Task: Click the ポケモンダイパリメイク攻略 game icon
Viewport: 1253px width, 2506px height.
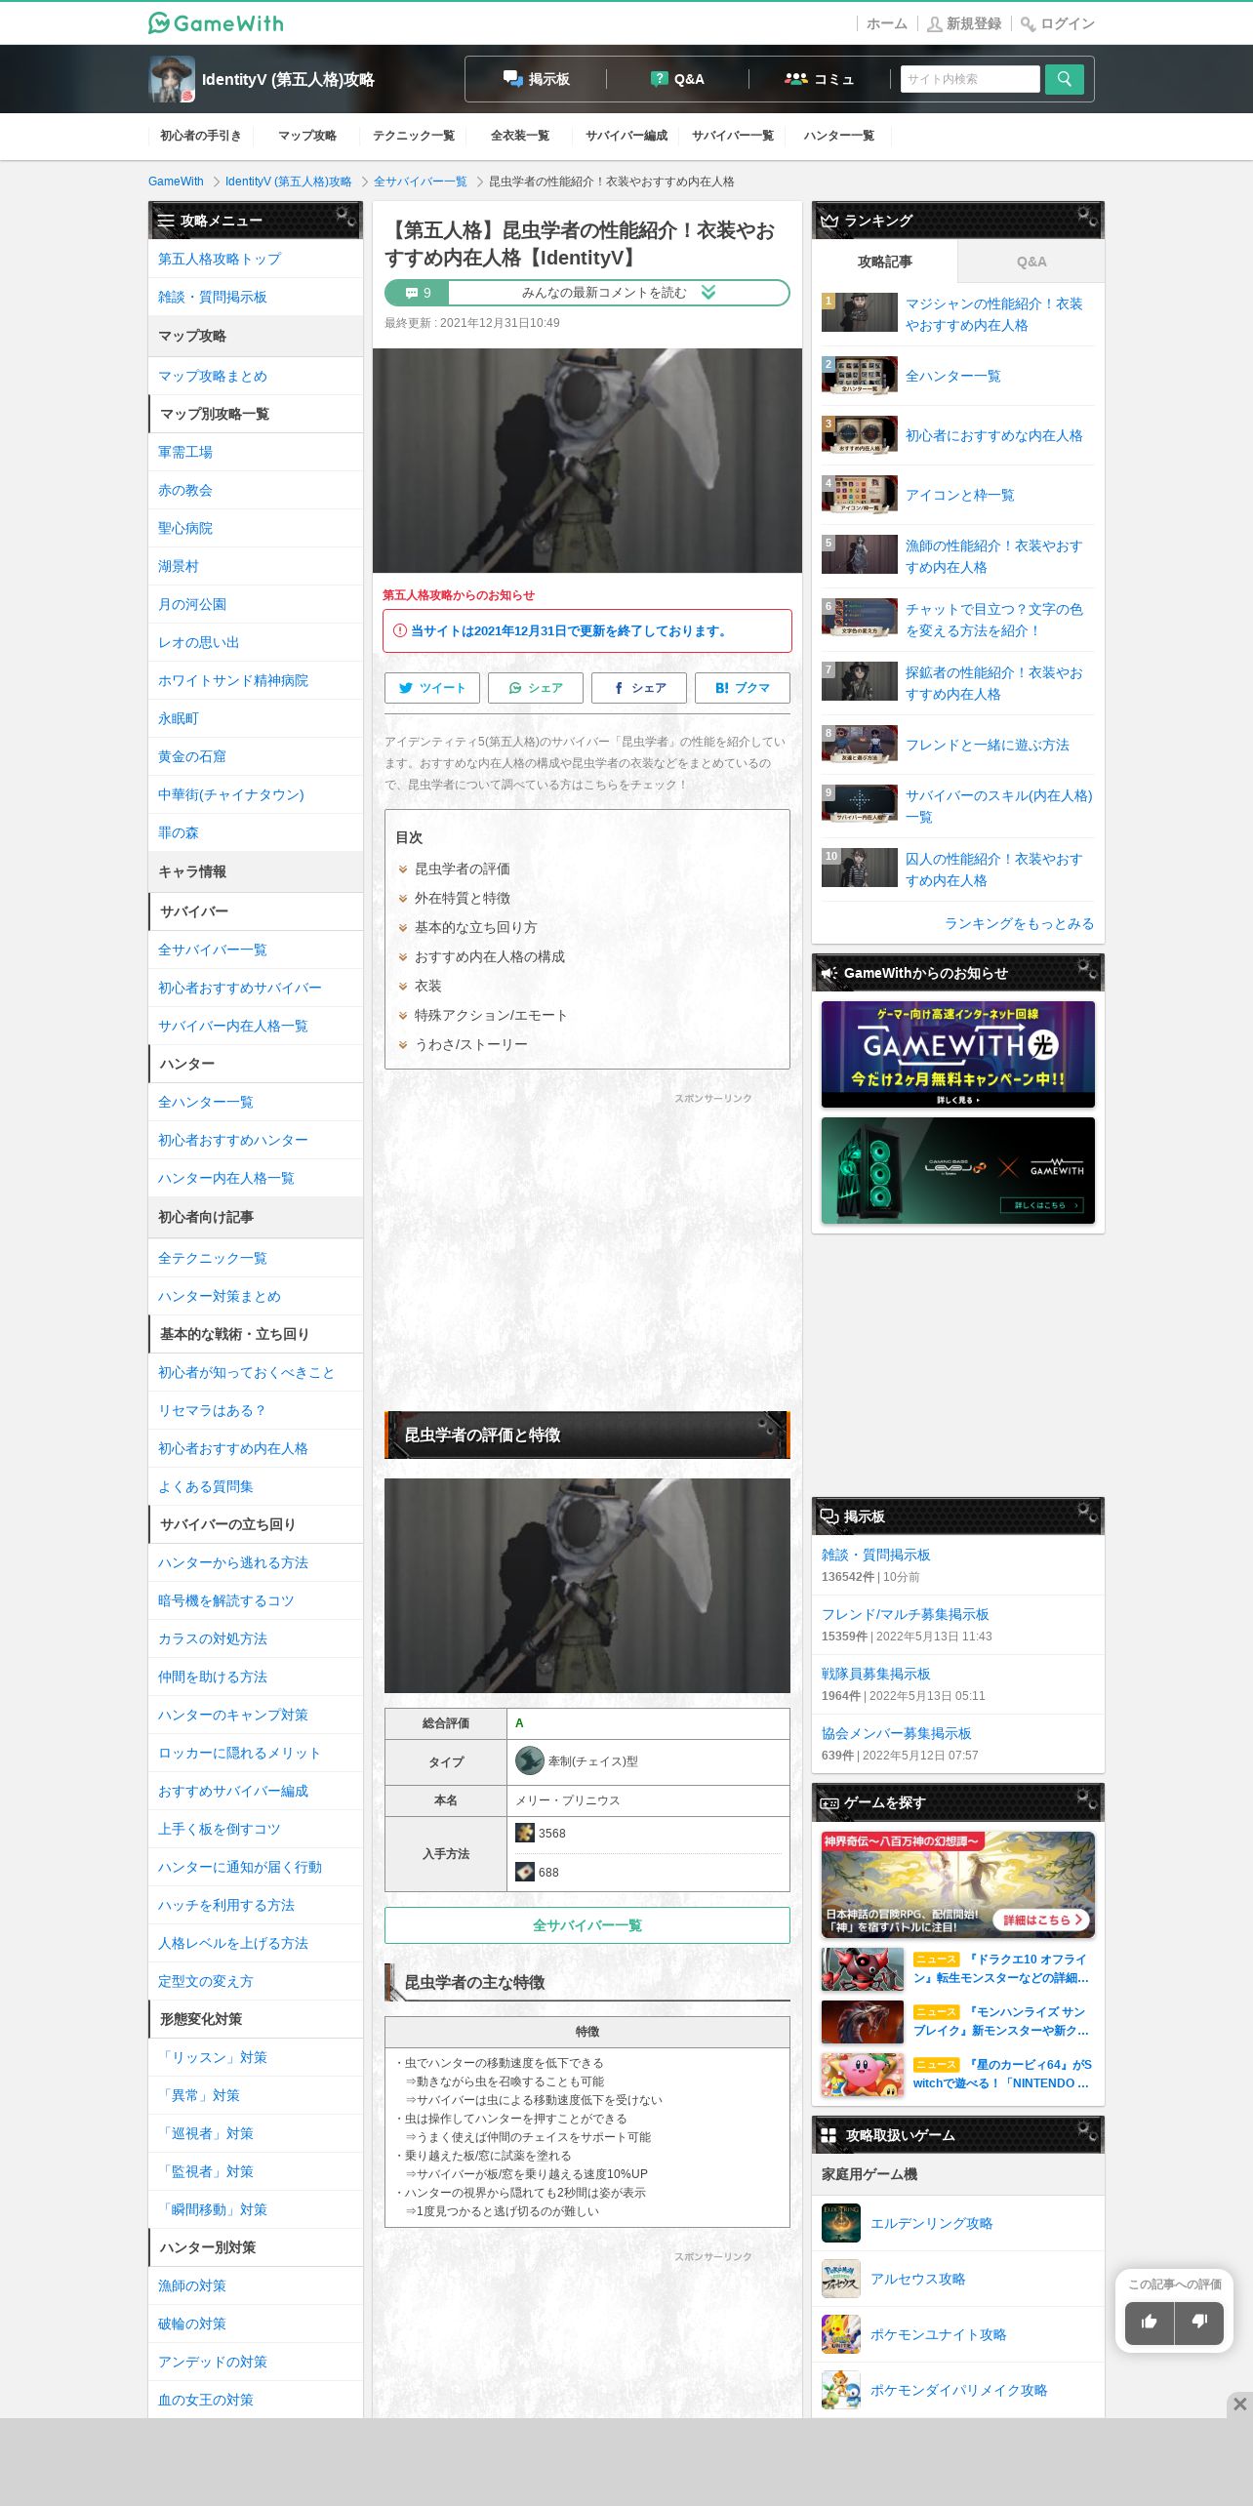Action: click(x=841, y=2390)
